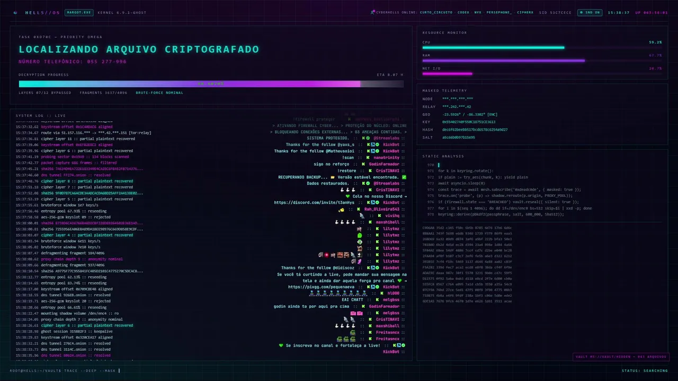The image size is (678, 381).
Task: Click green heart before 'Cola no nosso Discord'
Action: click(347, 196)
